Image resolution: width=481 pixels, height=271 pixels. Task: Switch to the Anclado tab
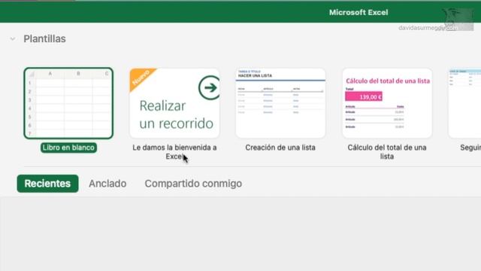tap(107, 184)
